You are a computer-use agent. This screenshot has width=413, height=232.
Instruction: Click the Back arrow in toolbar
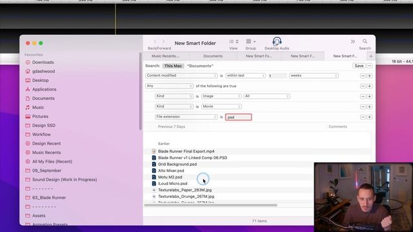[155, 41]
